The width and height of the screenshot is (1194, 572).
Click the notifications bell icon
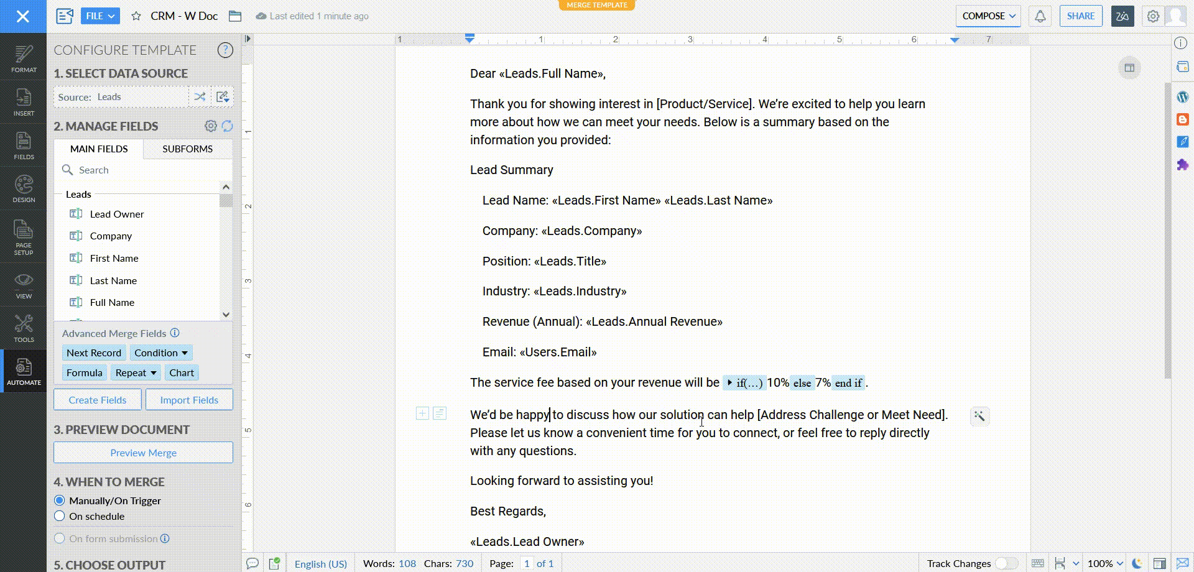(1040, 16)
